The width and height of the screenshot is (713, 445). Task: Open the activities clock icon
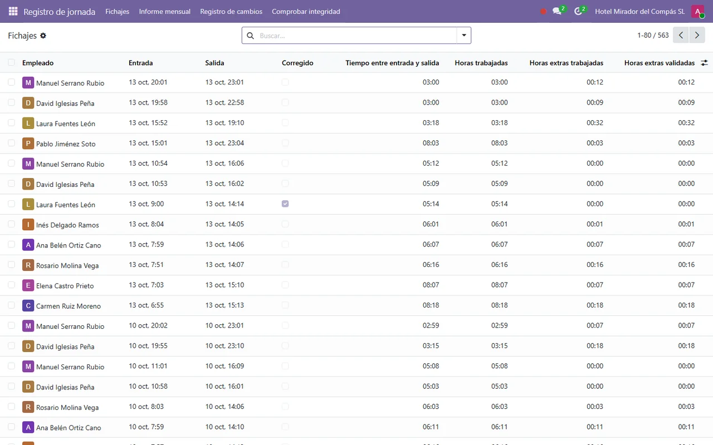click(x=578, y=11)
